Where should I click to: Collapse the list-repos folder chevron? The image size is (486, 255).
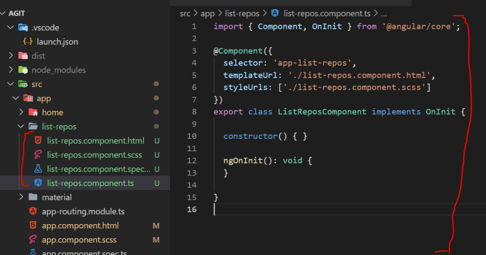point(21,127)
